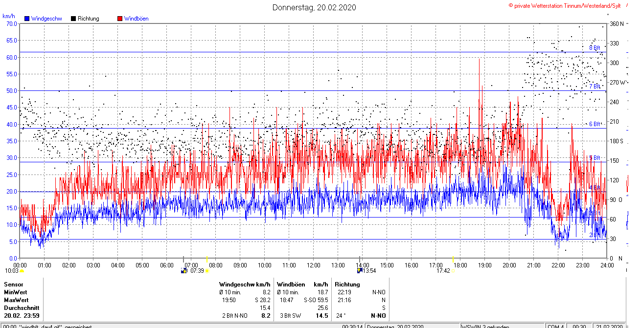This screenshot has height=328, width=641.
Task: Click the 6 Bft threshold label
Action: pyautogui.click(x=595, y=124)
